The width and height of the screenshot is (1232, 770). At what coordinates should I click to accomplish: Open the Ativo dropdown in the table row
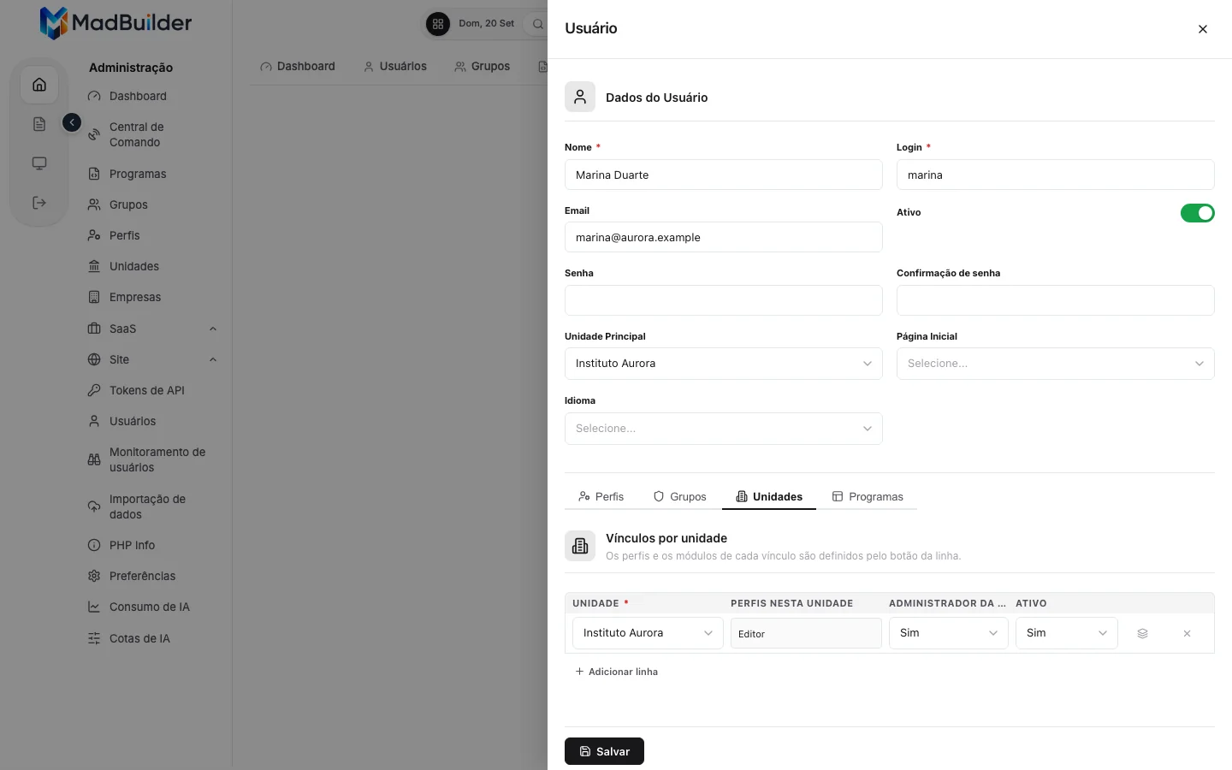pos(1067,633)
